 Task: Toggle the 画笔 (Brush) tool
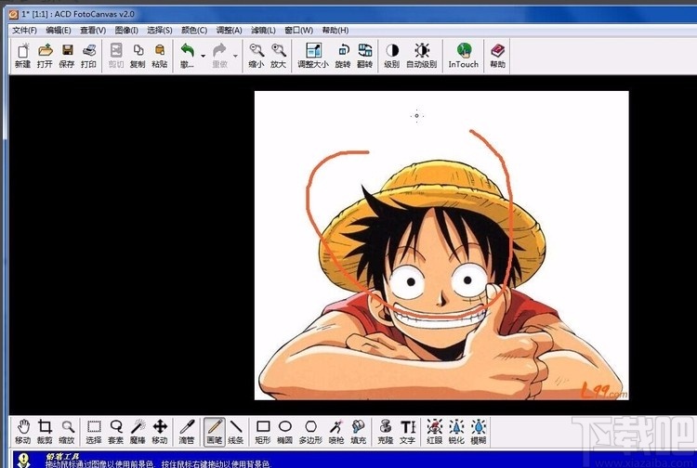point(215,432)
